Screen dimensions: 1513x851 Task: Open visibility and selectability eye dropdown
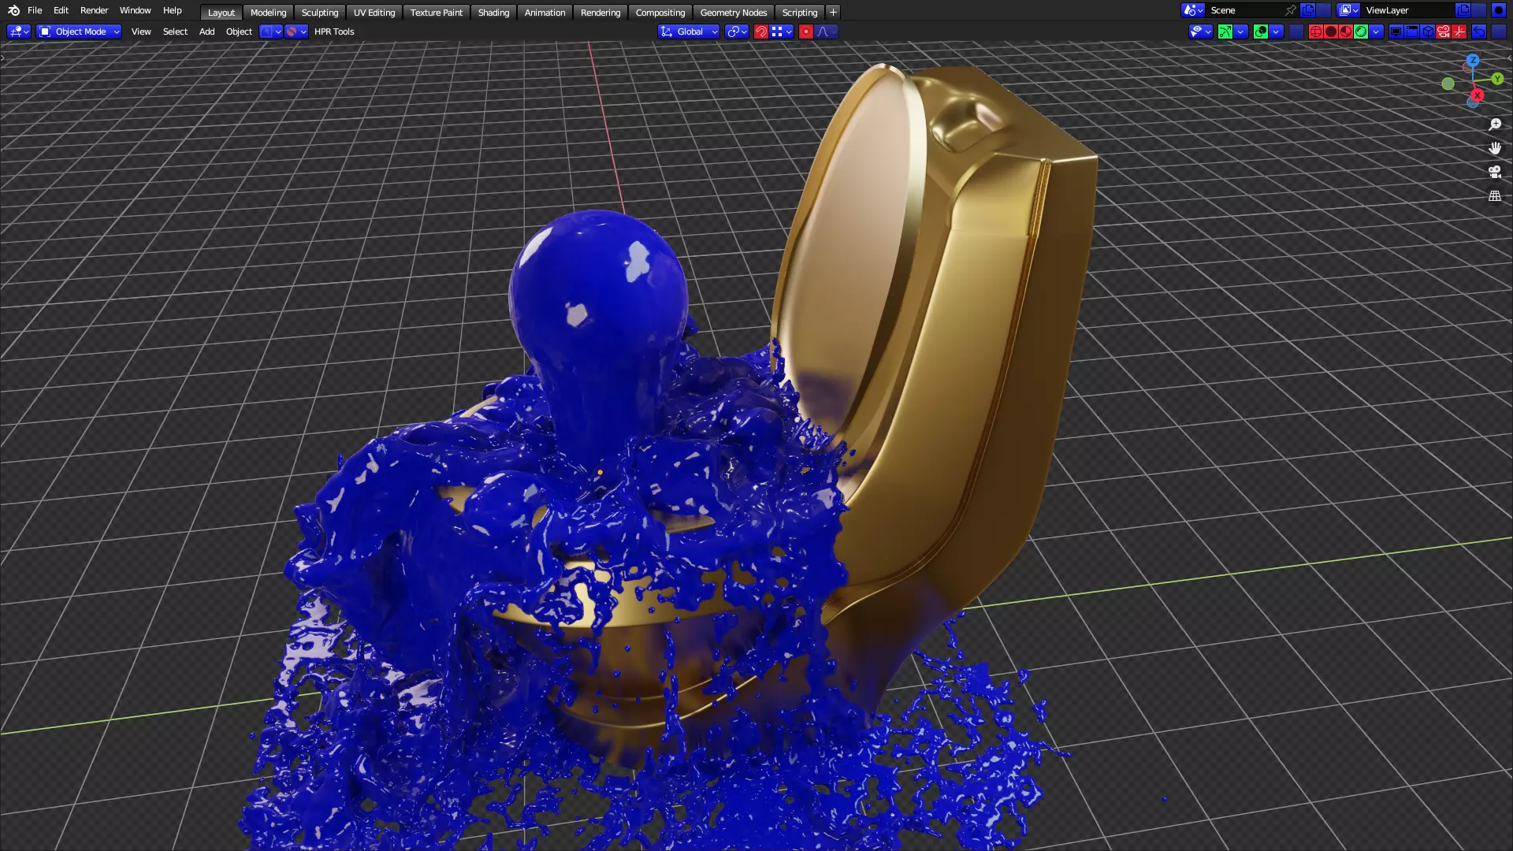pos(1201,32)
